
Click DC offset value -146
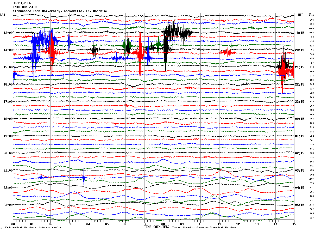[x=311, y=33]
